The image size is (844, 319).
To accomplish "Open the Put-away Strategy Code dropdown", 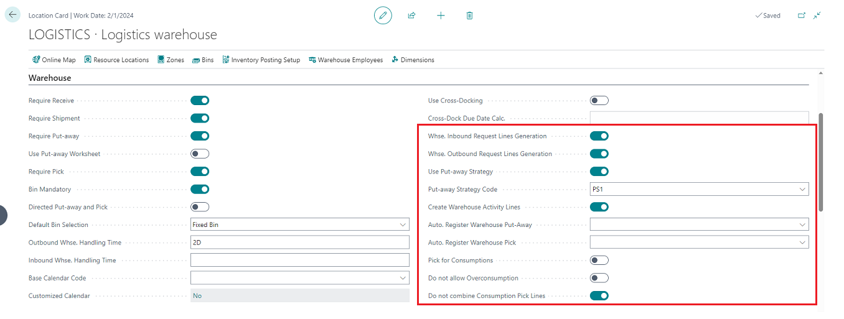I will (x=801, y=190).
